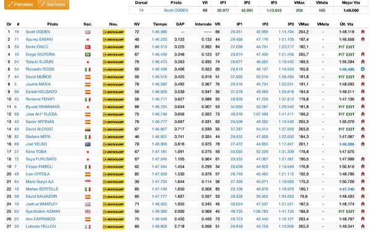The height and width of the screenshot is (232, 371).
Task: Open rider Tatsuki SUZUKI link
Action: (x=40, y=61)
